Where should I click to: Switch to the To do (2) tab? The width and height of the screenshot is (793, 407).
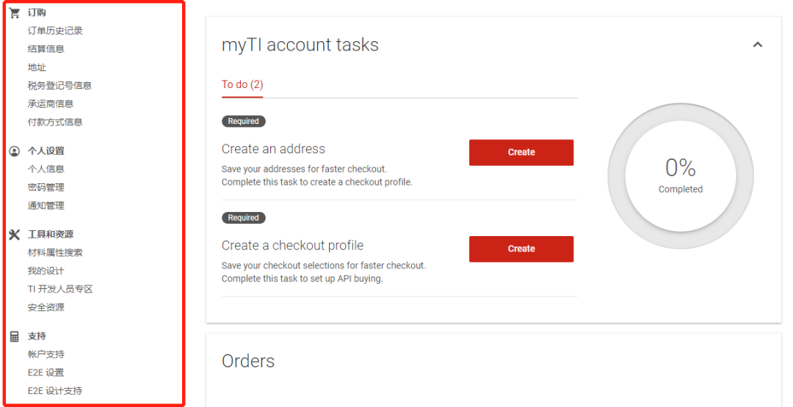(242, 84)
